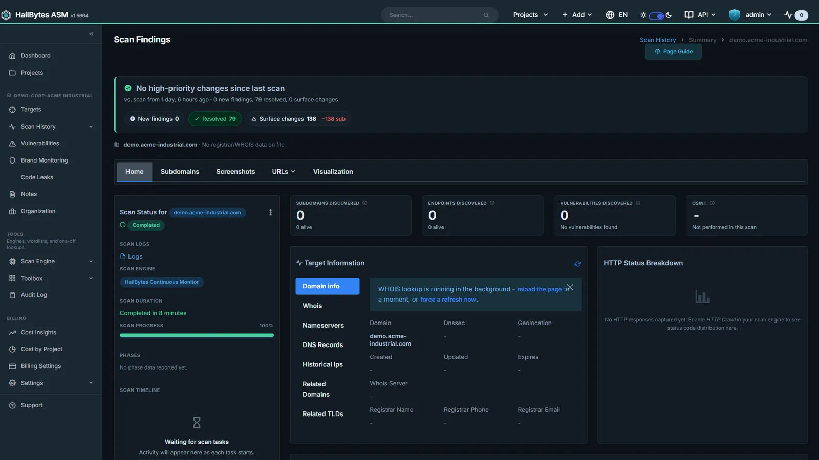
Task: Click the Vulnerabilities warning icon in the sidebar
Action: pyautogui.click(x=12, y=144)
